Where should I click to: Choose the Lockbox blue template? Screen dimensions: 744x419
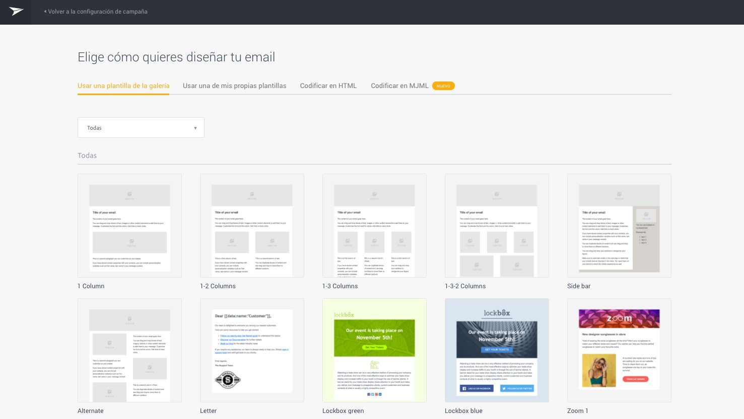497,350
